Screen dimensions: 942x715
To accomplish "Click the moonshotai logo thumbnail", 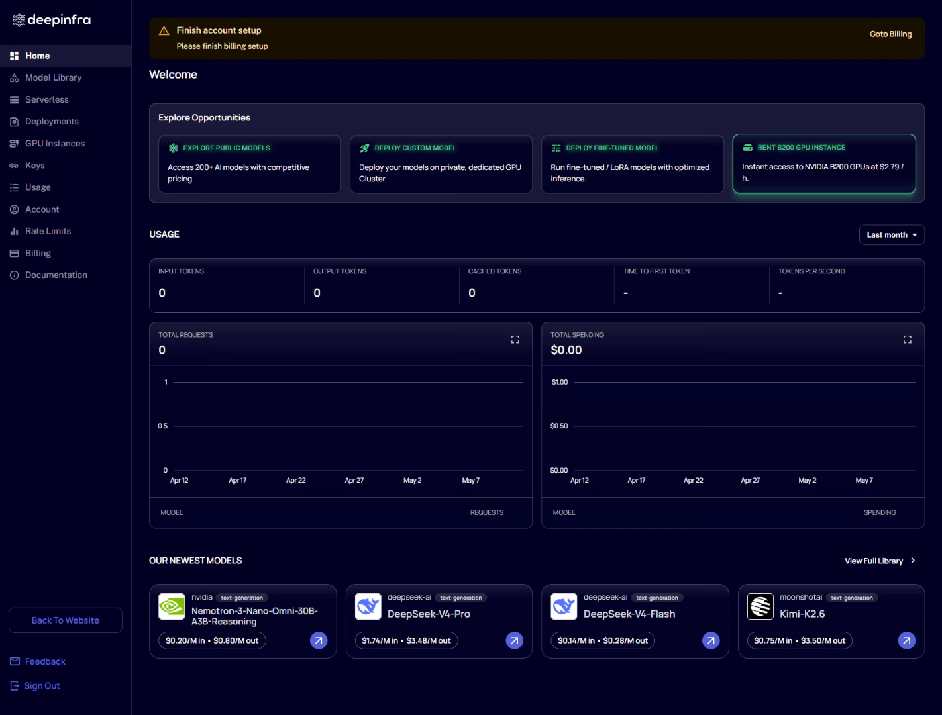I will [760, 606].
